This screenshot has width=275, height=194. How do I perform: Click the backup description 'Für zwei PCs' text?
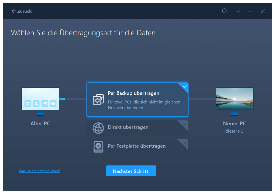click(x=144, y=105)
